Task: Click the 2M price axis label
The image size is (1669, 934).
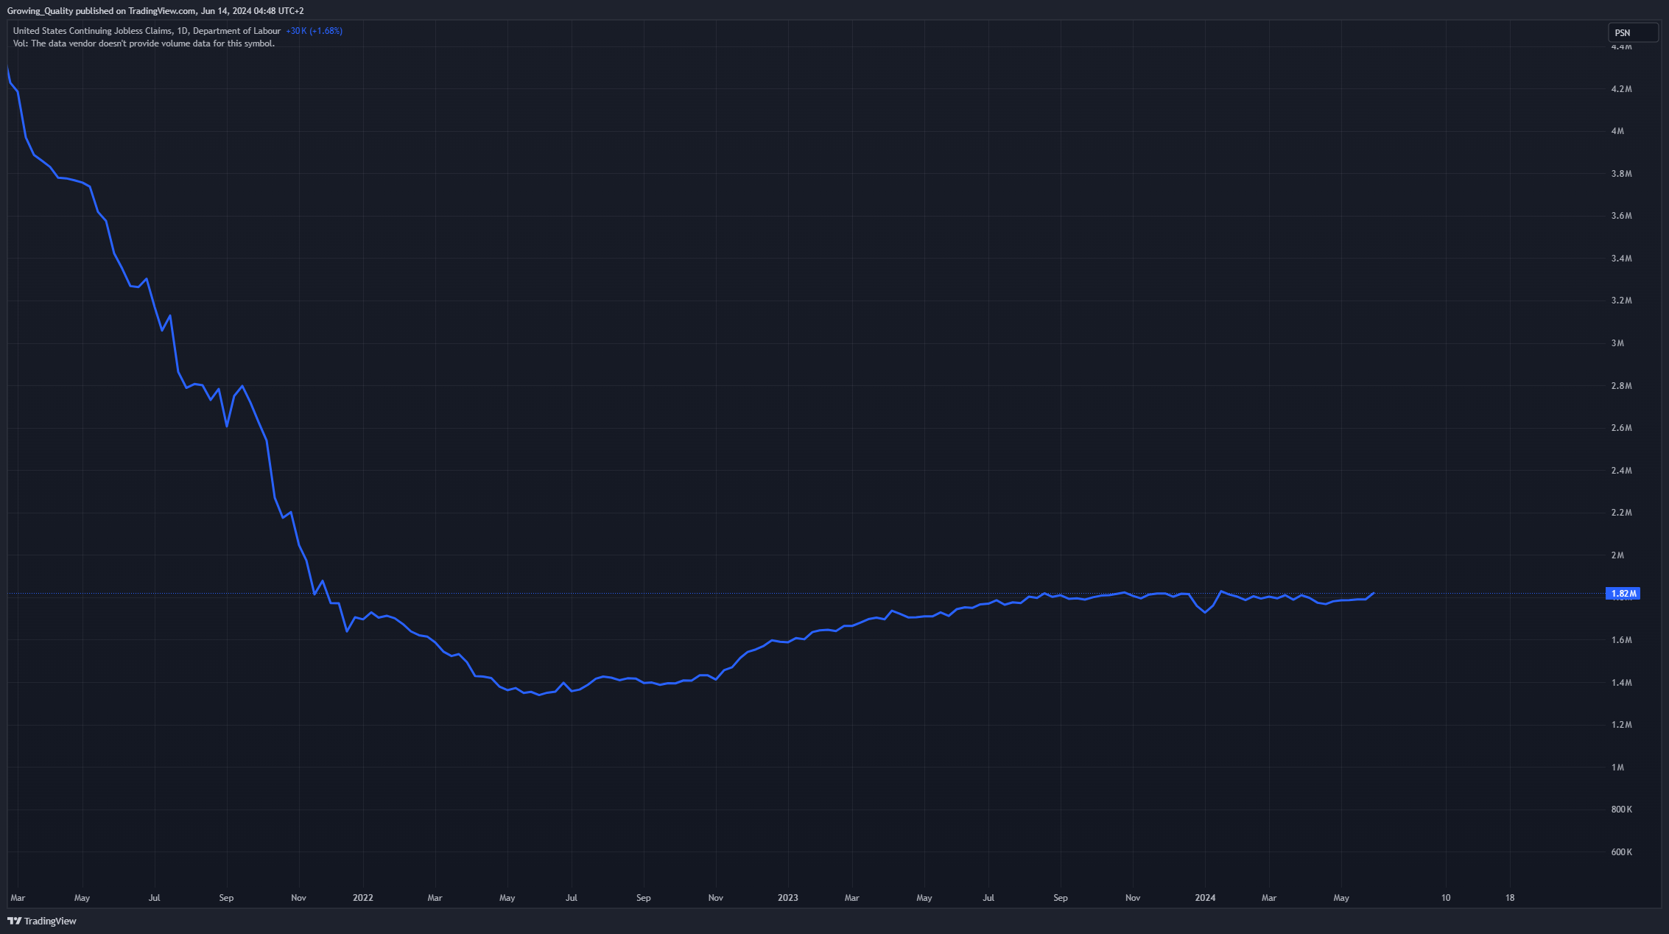Action: (x=1617, y=555)
